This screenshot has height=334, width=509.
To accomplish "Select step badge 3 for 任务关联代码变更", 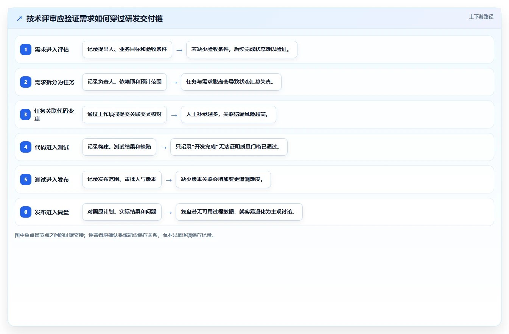I will pos(26,114).
